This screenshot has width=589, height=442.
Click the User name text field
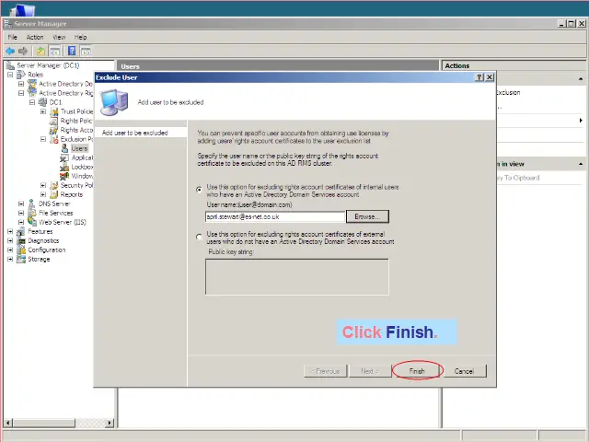[x=275, y=216]
